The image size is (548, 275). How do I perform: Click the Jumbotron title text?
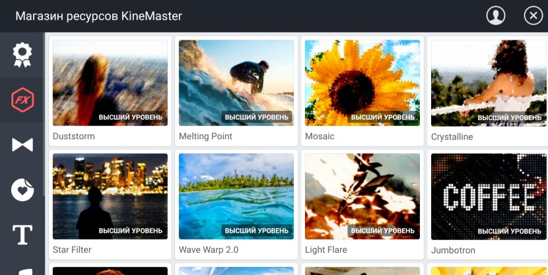tap(454, 250)
